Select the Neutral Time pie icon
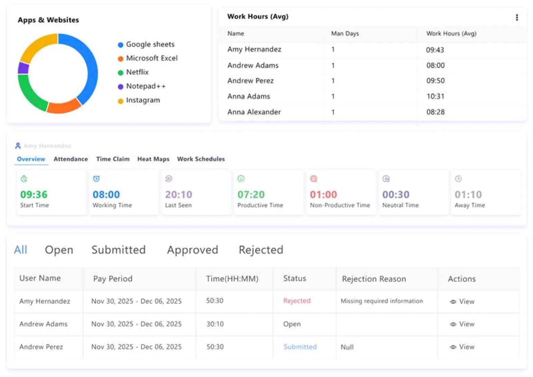Image resolution: width=533 pixels, height=377 pixels. [x=386, y=179]
